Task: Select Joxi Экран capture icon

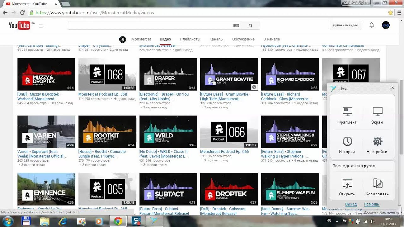Action: point(377,111)
